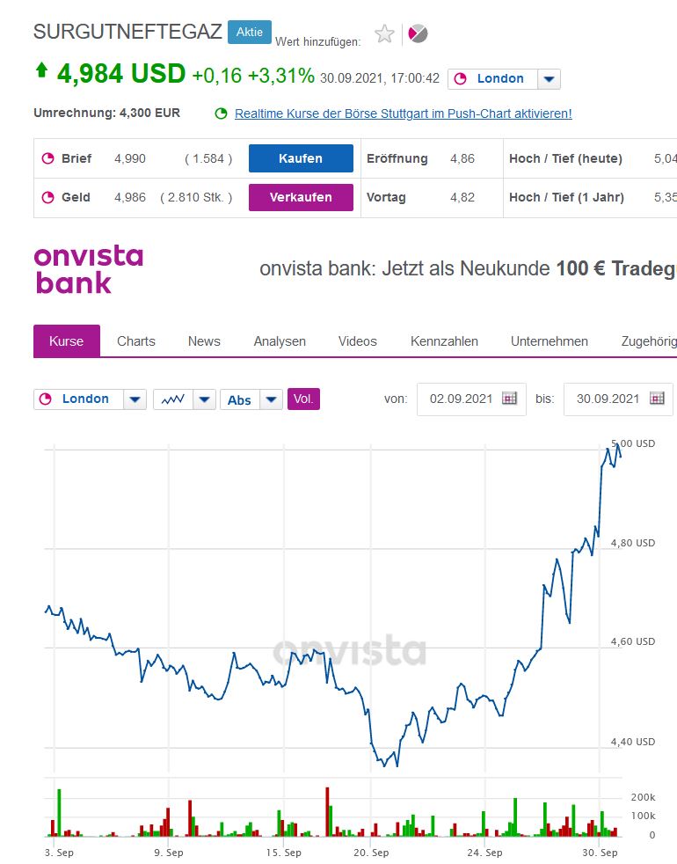
Task: Select the News tab
Action: click(x=204, y=341)
